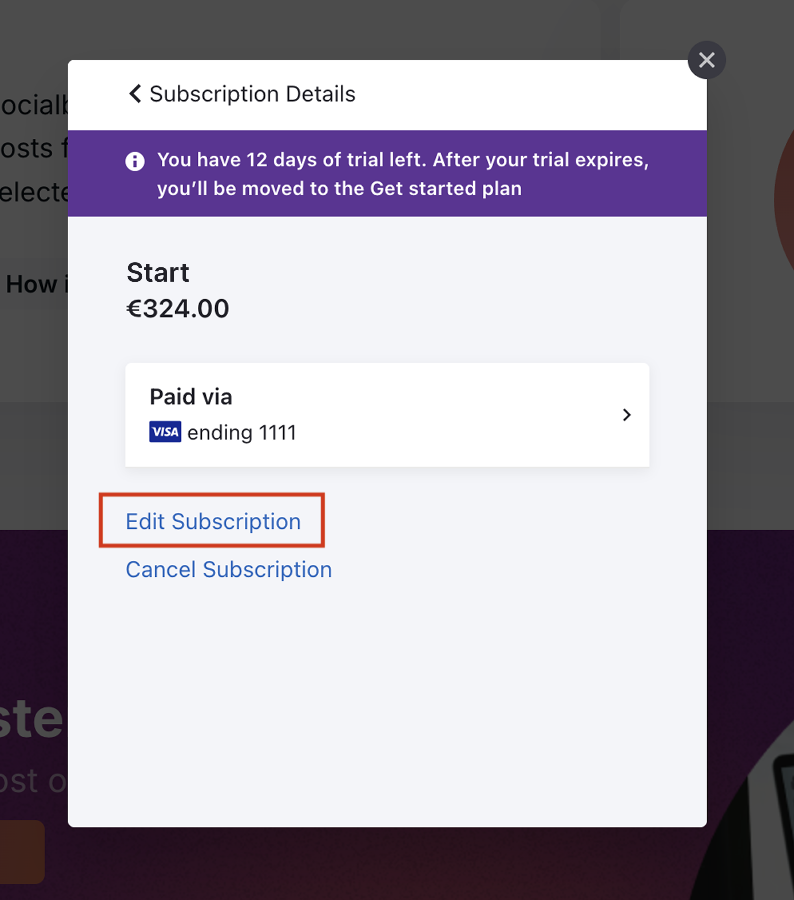This screenshot has height=900, width=794.
Task: Click the 'Paid via' label
Action: [191, 397]
